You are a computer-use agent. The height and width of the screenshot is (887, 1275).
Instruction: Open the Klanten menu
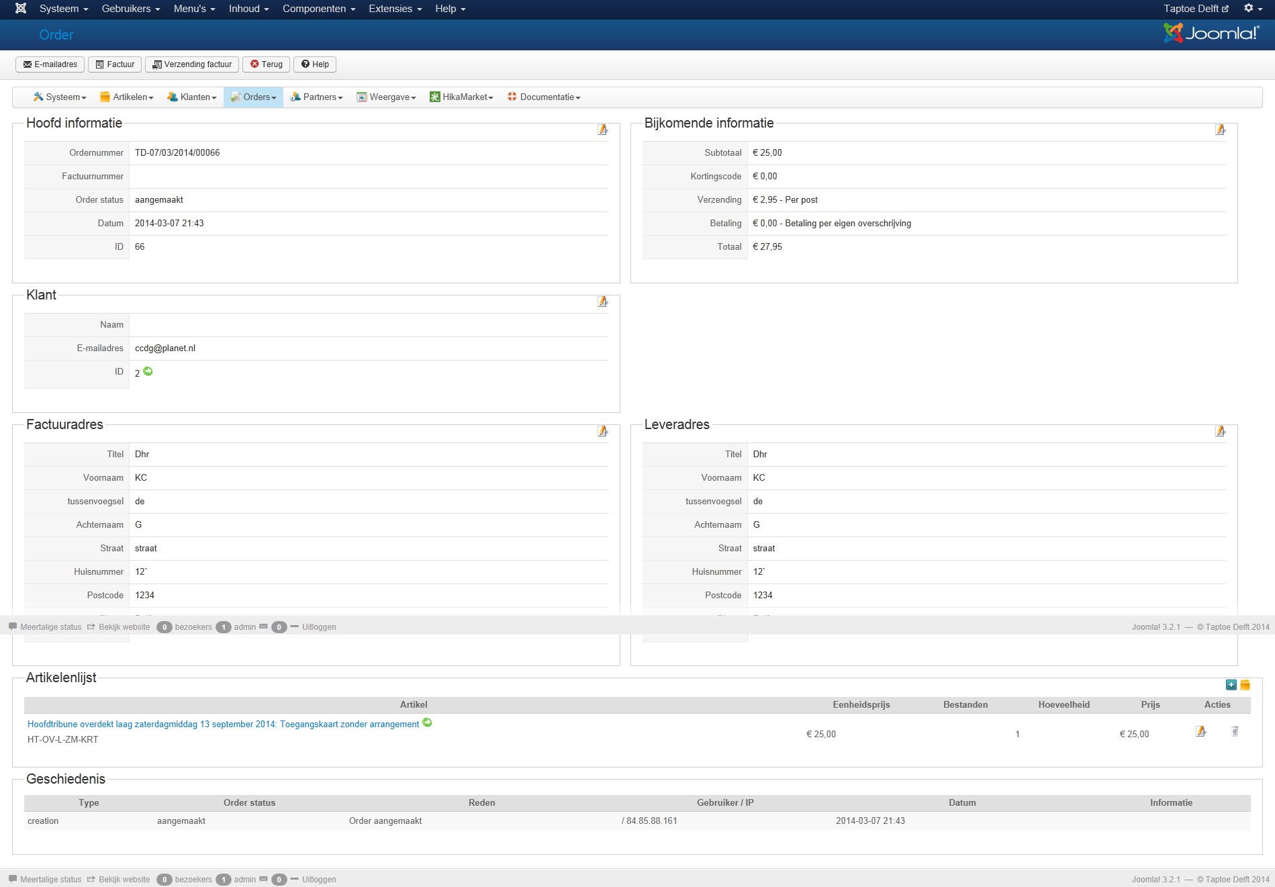click(192, 97)
